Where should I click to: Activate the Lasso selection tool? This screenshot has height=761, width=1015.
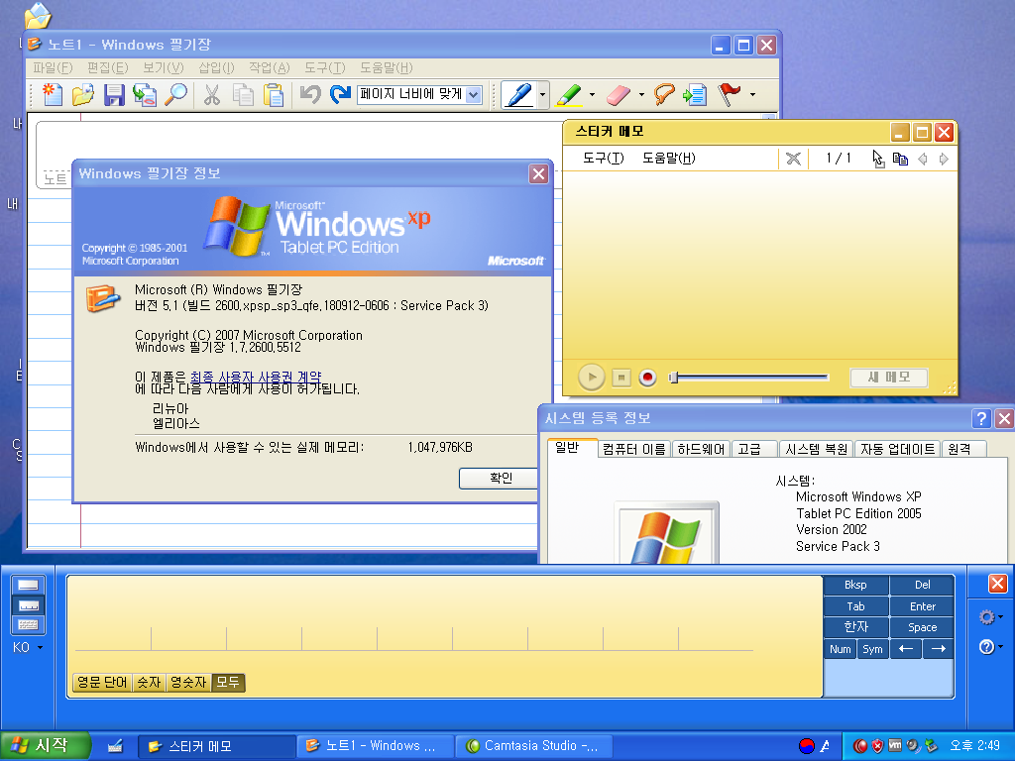(x=664, y=94)
